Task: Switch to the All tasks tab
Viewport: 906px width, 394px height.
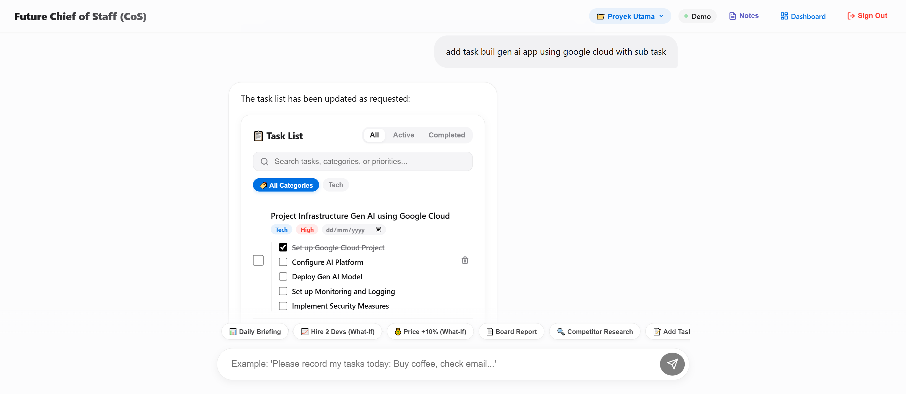Action: point(374,135)
